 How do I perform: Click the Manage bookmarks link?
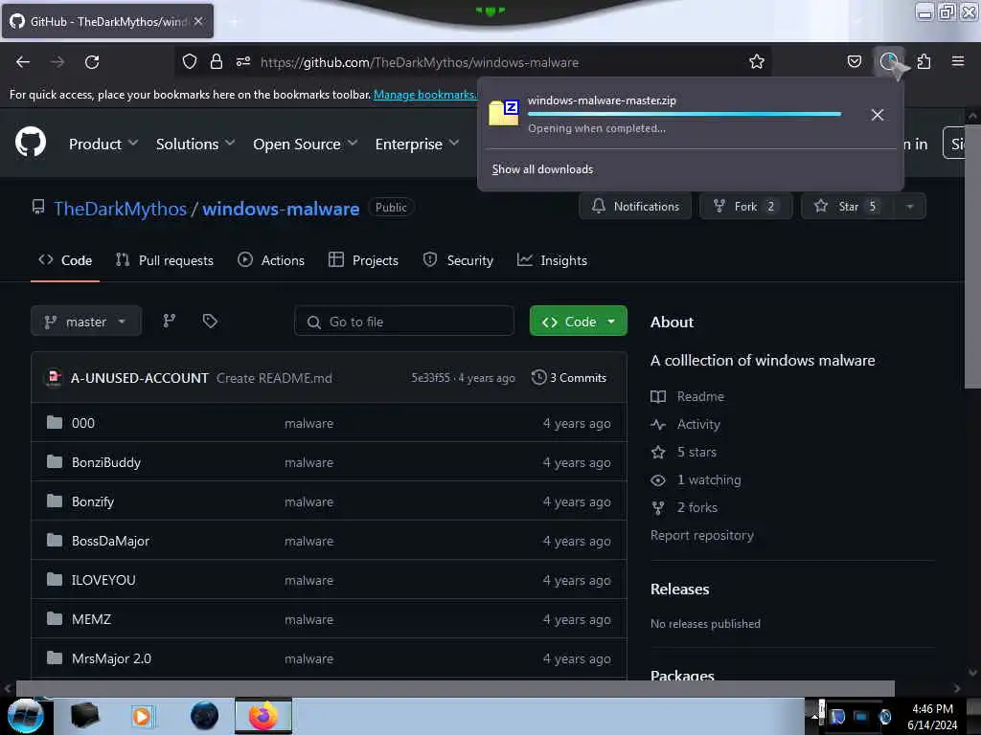tap(424, 95)
